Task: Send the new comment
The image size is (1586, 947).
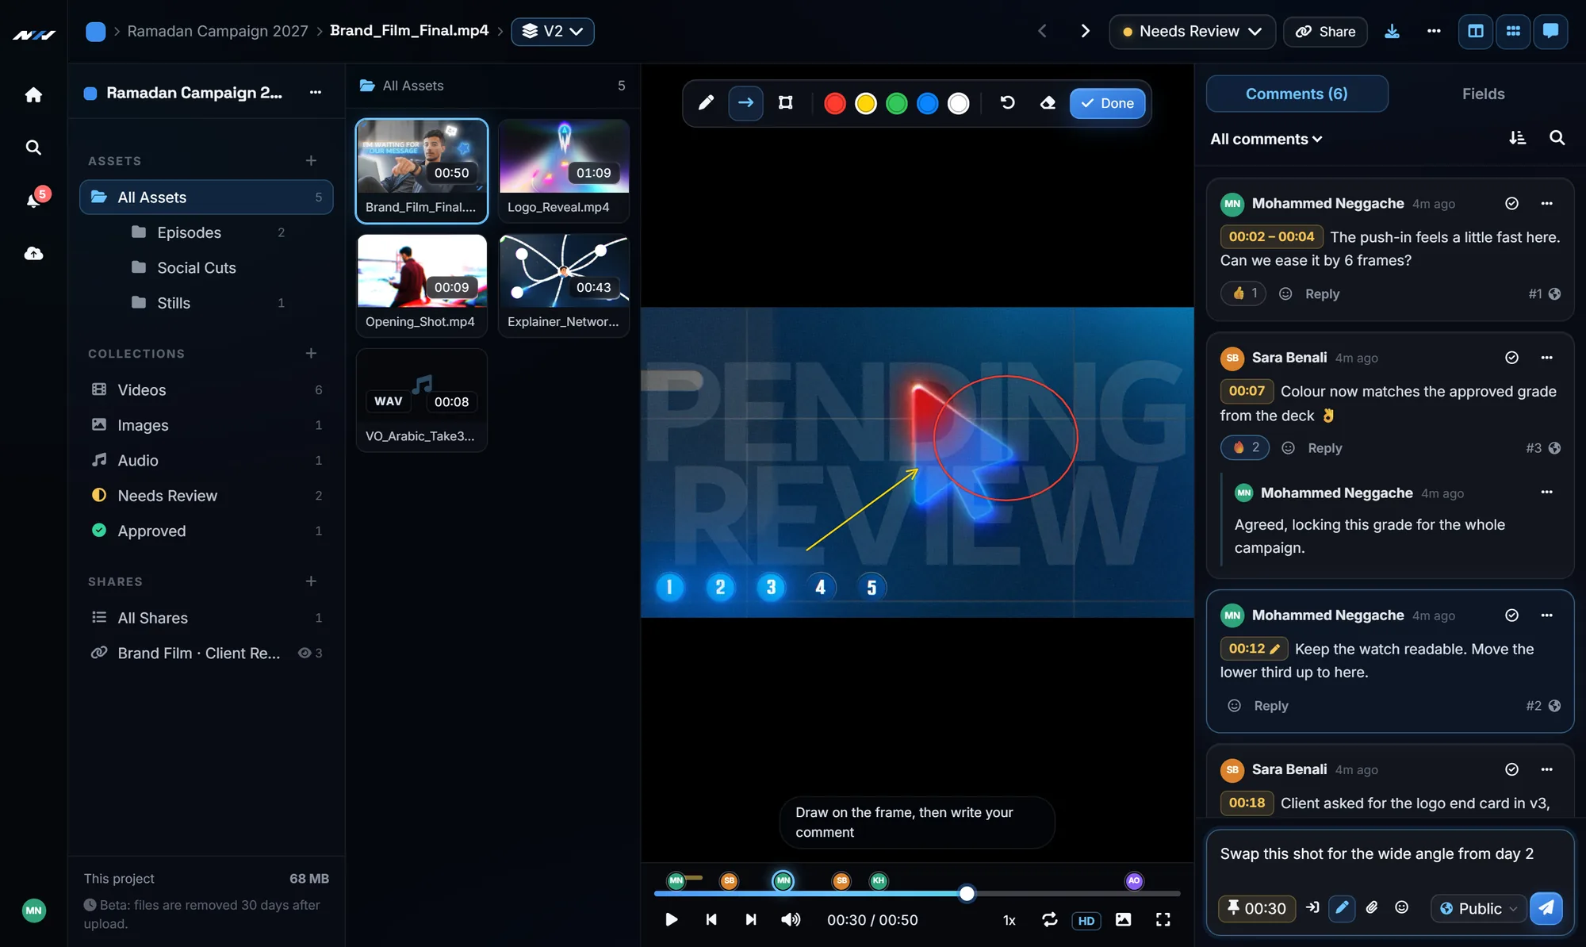Action: (x=1546, y=908)
